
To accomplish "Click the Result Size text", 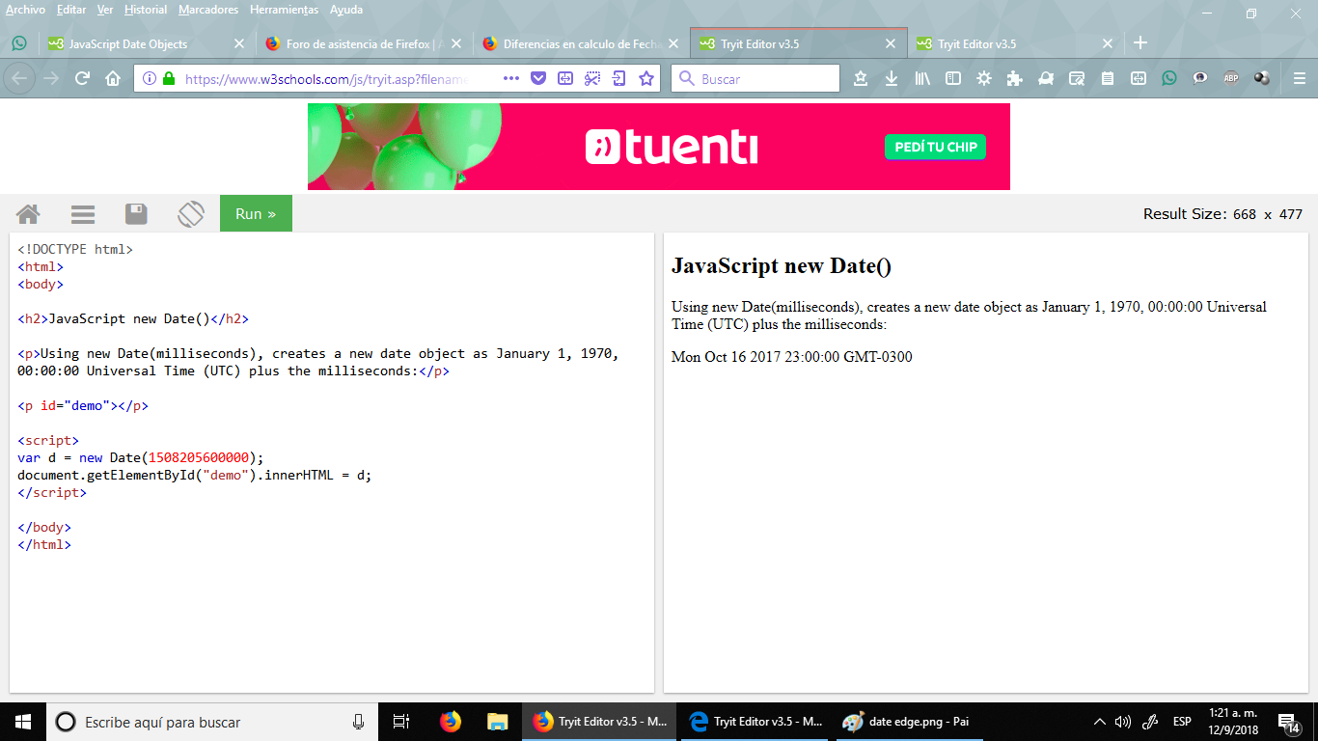I will tap(1222, 214).
